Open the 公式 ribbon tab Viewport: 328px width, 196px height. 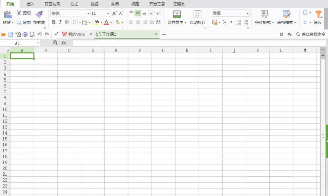pos(74,4)
